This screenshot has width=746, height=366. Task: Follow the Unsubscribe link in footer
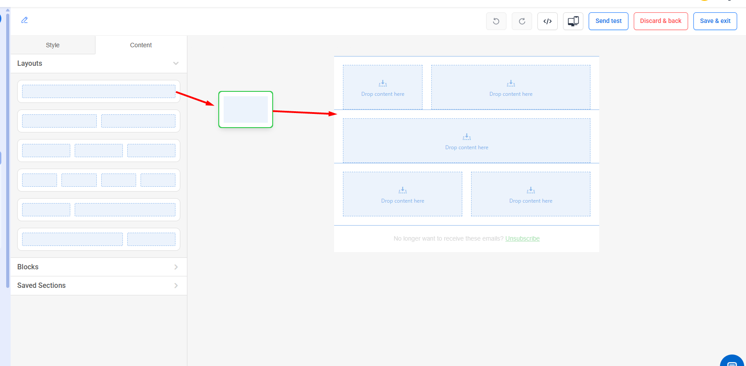coord(522,238)
